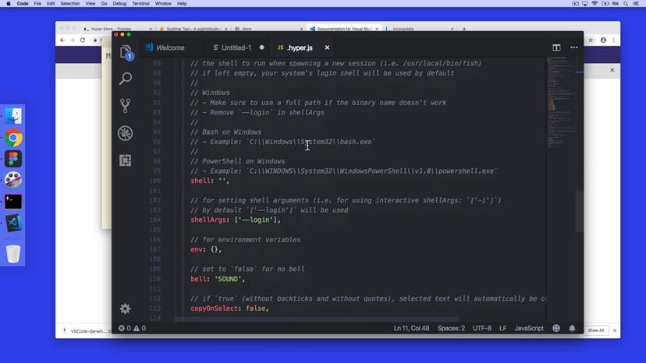This screenshot has width=646, height=363.
Task: Open the errors and warnings indicator
Action: [132, 329]
